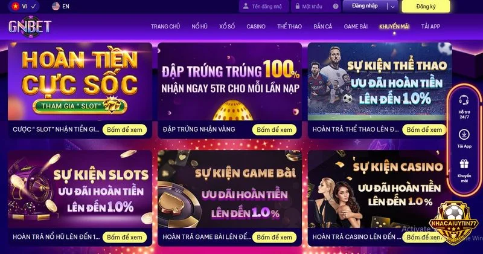483x254 pixels.
Task: Click the user icon in username field
Action: tap(246, 6)
